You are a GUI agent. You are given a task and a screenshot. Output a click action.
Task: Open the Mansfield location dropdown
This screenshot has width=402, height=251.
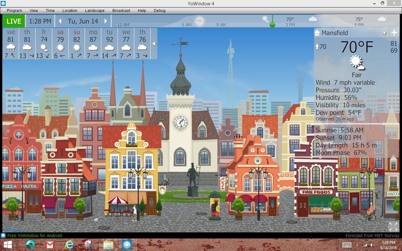point(384,33)
